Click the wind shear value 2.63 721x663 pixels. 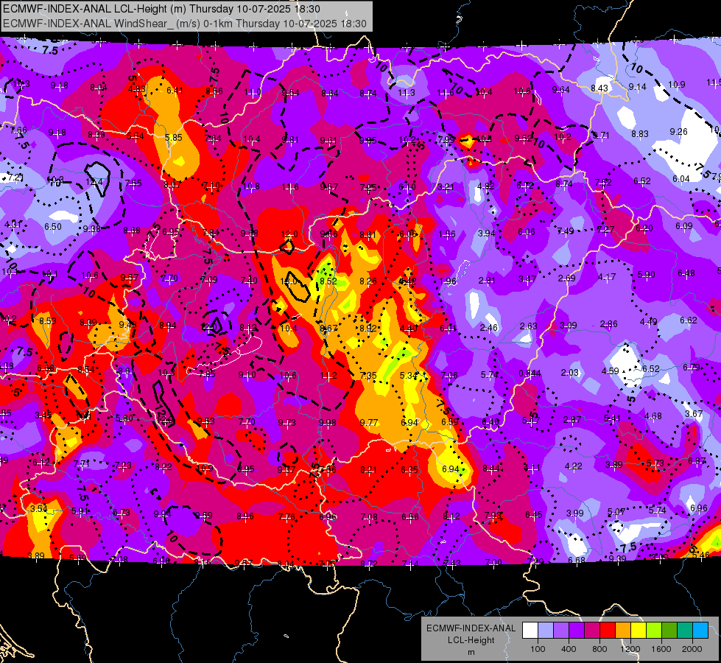(528, 326)
